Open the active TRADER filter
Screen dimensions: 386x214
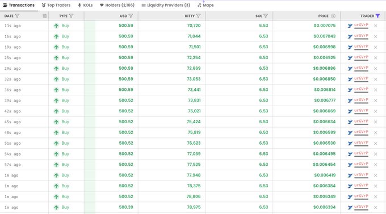pyautogui.click(x=377, y=16)
